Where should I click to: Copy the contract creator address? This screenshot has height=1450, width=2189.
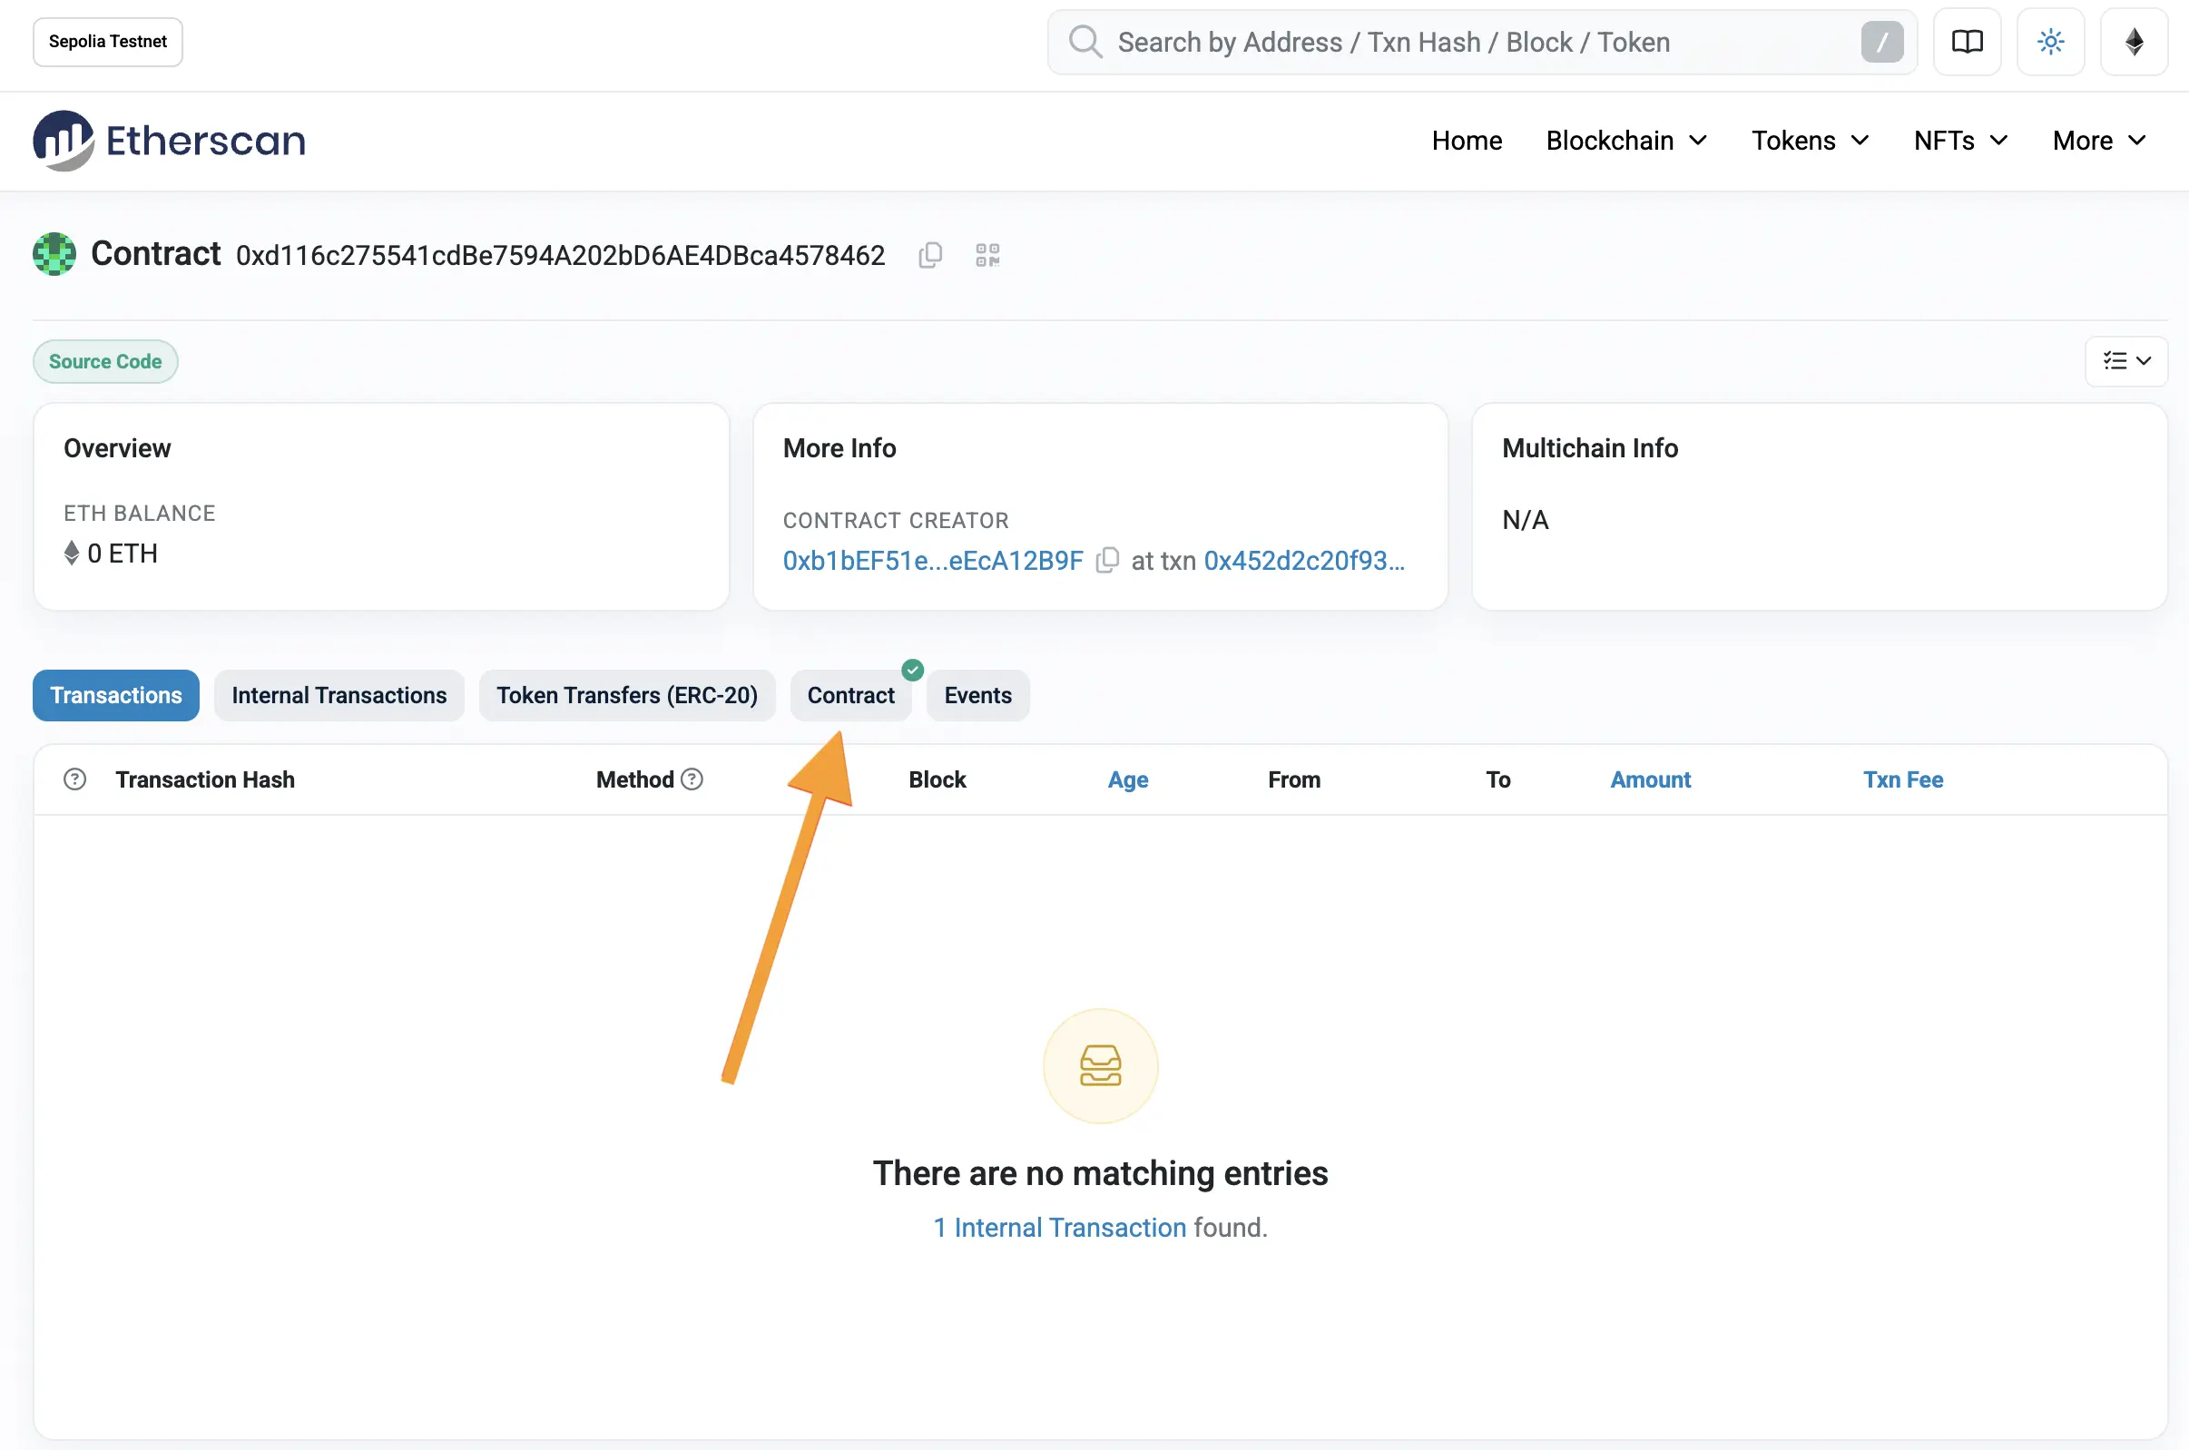[x=1107, y=561]
